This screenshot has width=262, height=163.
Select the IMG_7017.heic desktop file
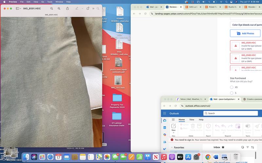(x=118, y=82)
